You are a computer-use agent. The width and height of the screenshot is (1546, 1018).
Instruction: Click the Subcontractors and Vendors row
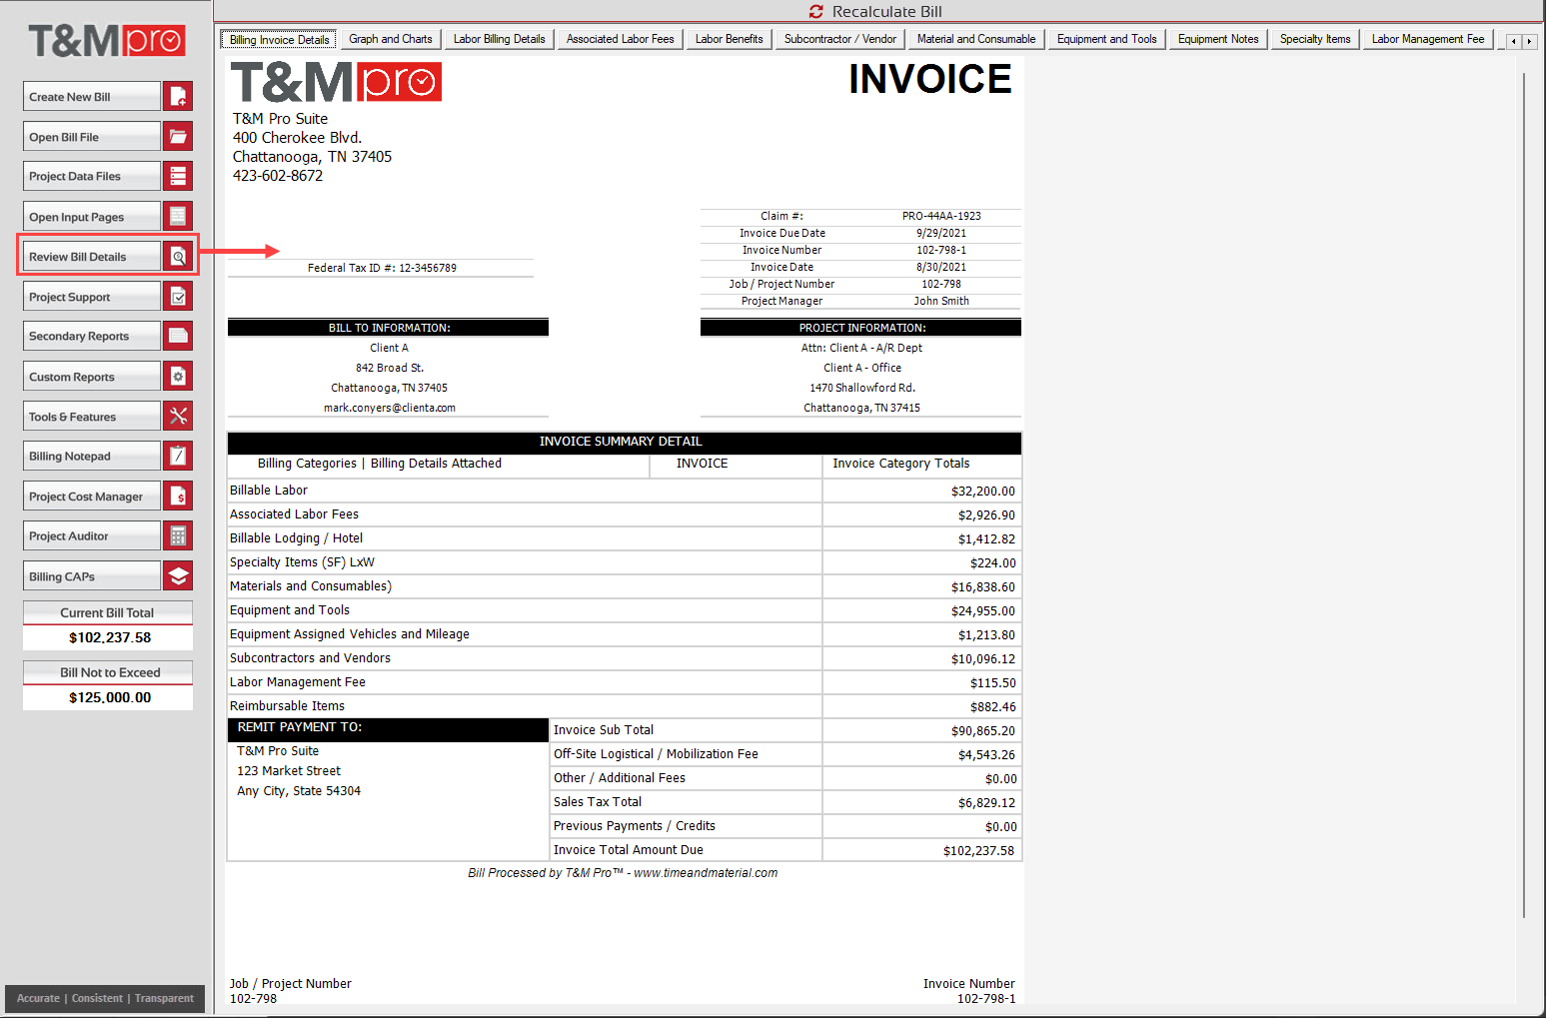(625, 658)
